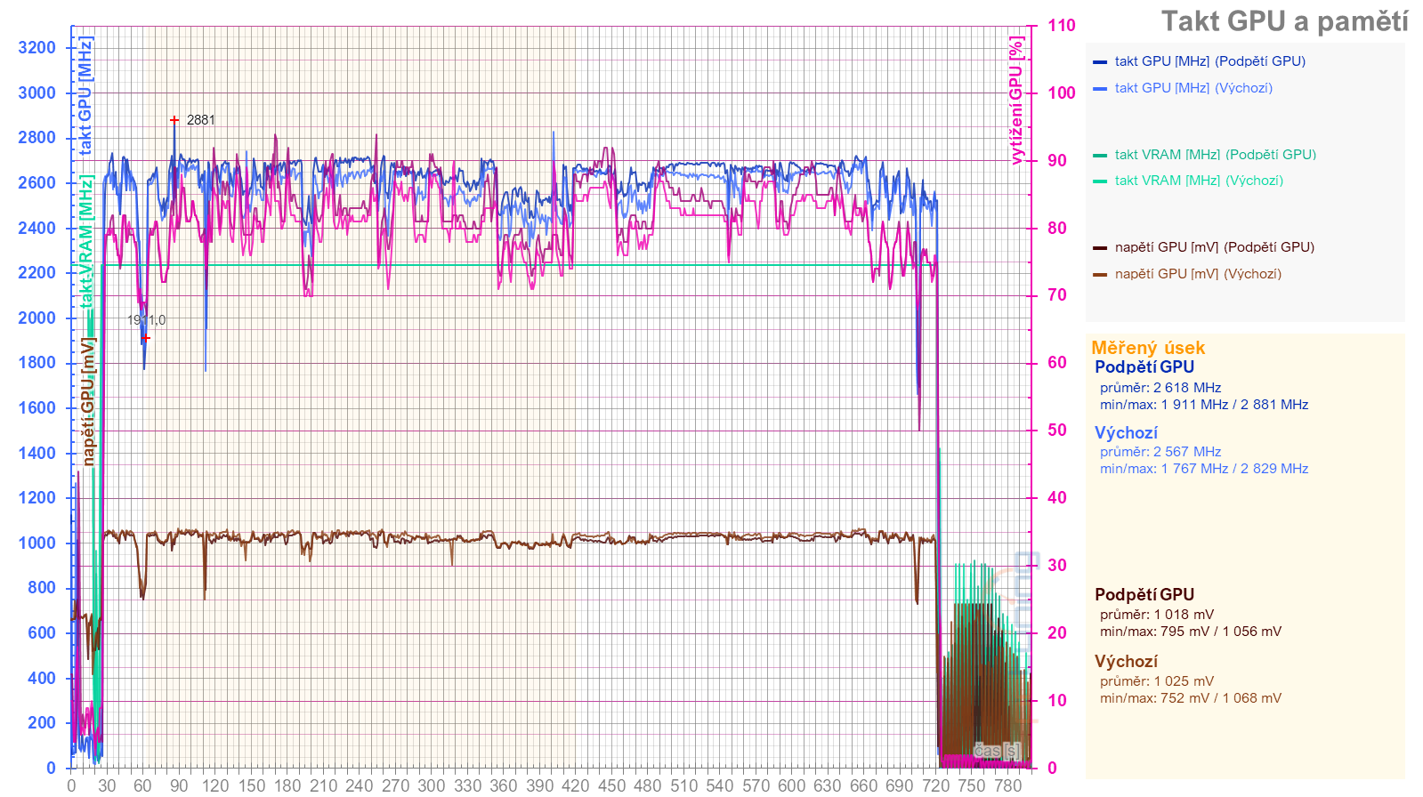Click the 'takt GPU [MHz]' axis label
Viewport: 1423px width, 797px height.
(x=85, y=96)
